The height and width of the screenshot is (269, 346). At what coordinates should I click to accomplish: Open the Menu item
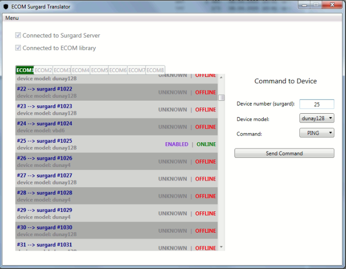pyautogui.click(x=12, y=18)
